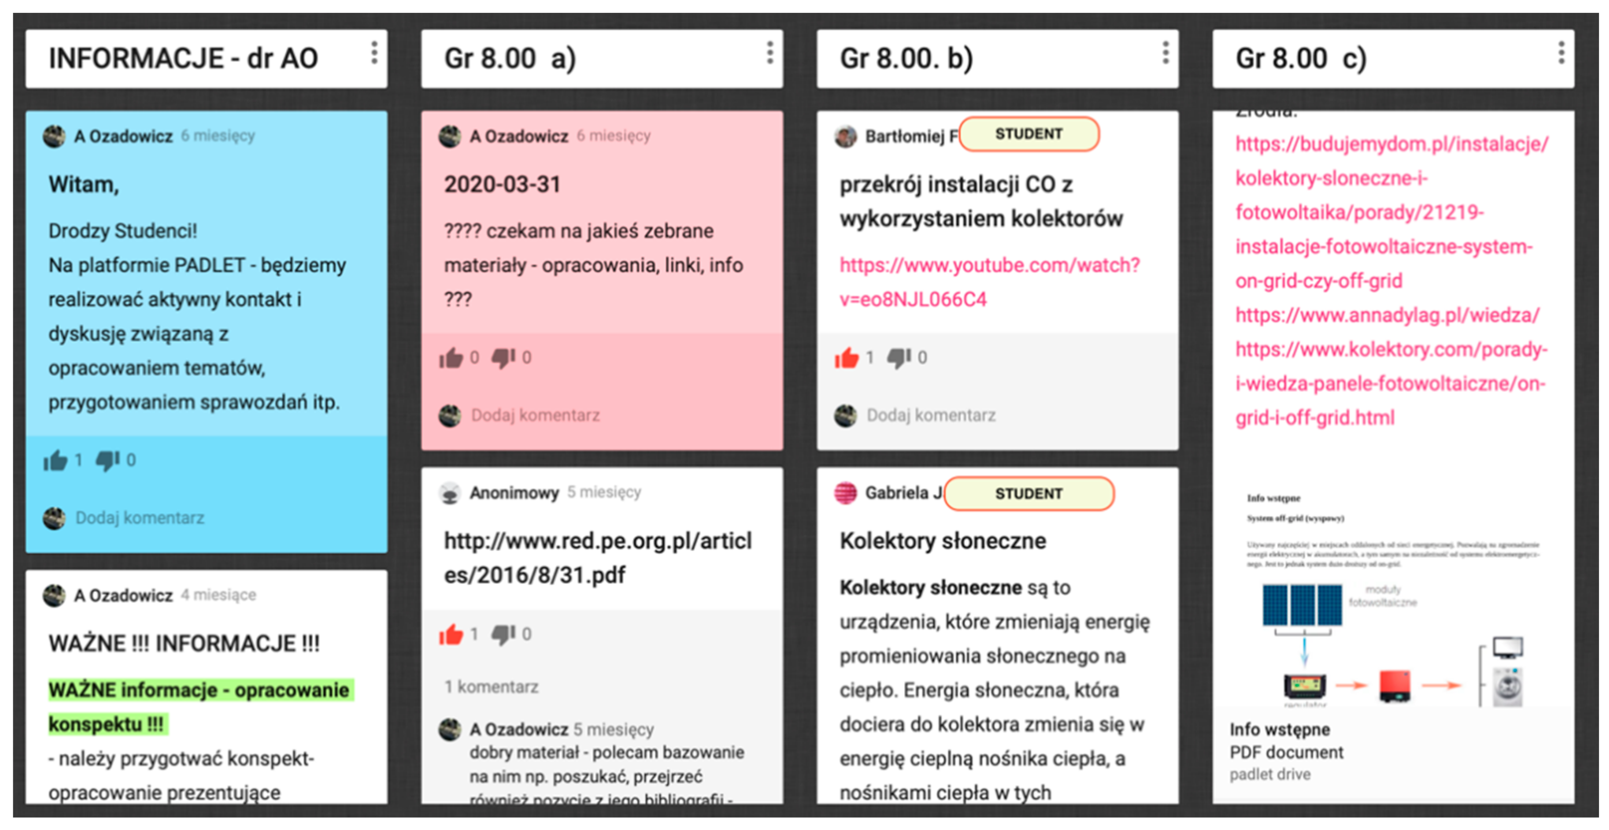The image size is (1609, 830).
Task: Add a comment to the blue Witam post
Action: [140, 518]
